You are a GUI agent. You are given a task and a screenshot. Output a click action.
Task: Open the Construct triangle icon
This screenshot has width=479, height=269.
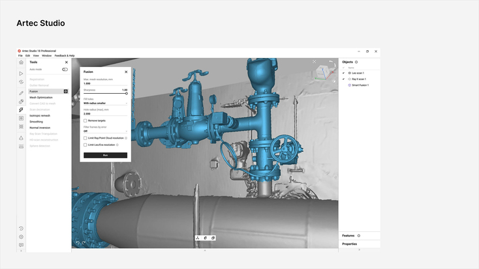point(21,138)
